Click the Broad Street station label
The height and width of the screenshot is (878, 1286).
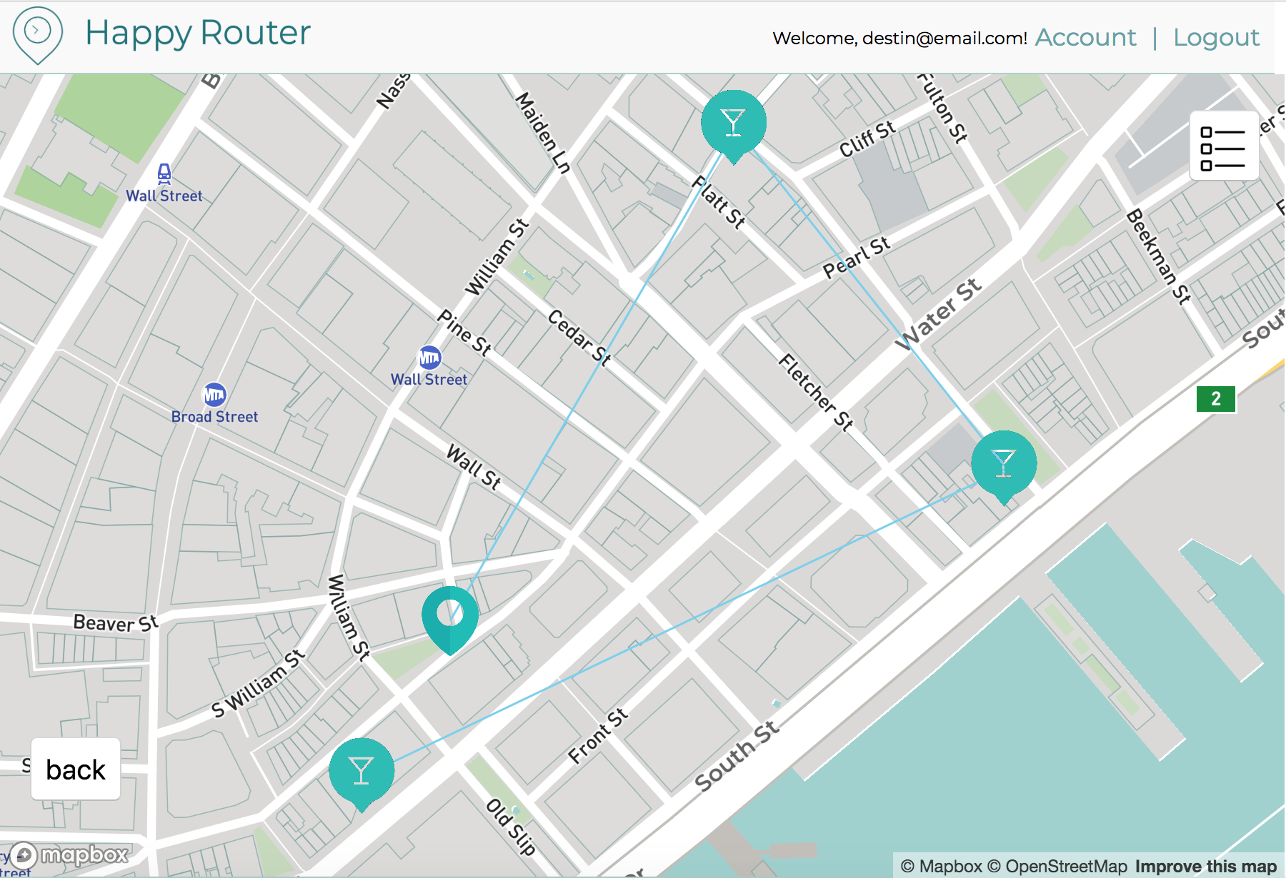pos(214,417)
